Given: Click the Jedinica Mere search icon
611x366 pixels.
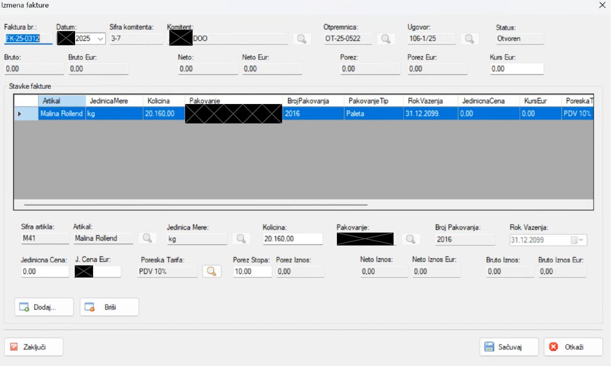Looking at the screenshot, I should [241, 239].
